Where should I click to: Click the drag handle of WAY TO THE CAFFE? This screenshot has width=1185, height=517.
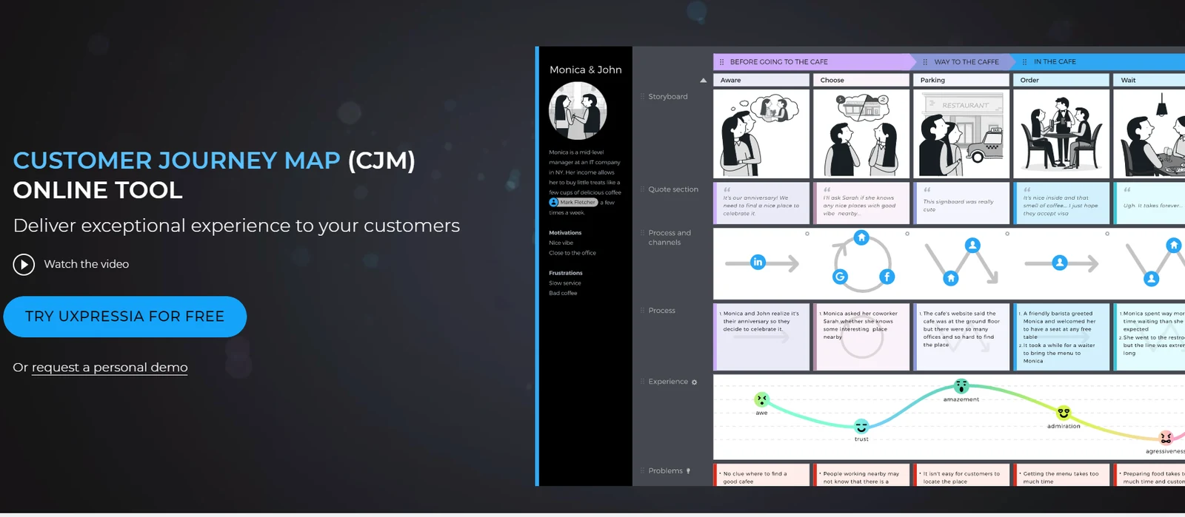click(x=925, y=62)
